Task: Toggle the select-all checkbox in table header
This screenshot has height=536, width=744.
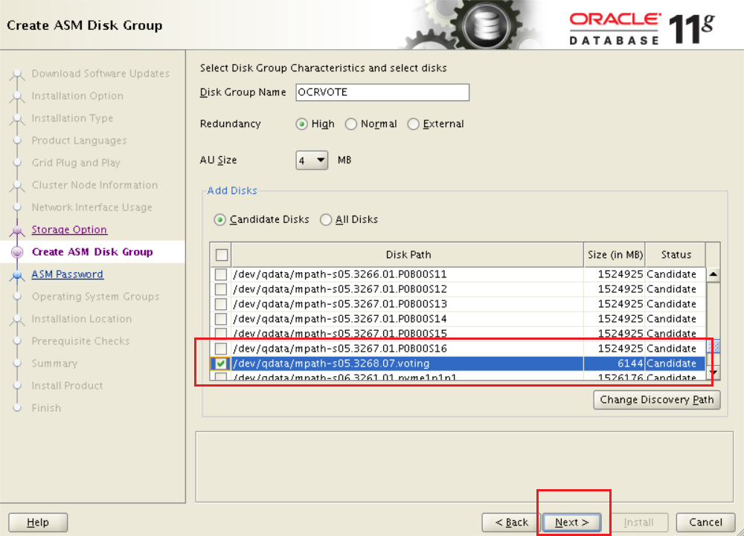Action: pyautogui.click(x=221, y=255)
